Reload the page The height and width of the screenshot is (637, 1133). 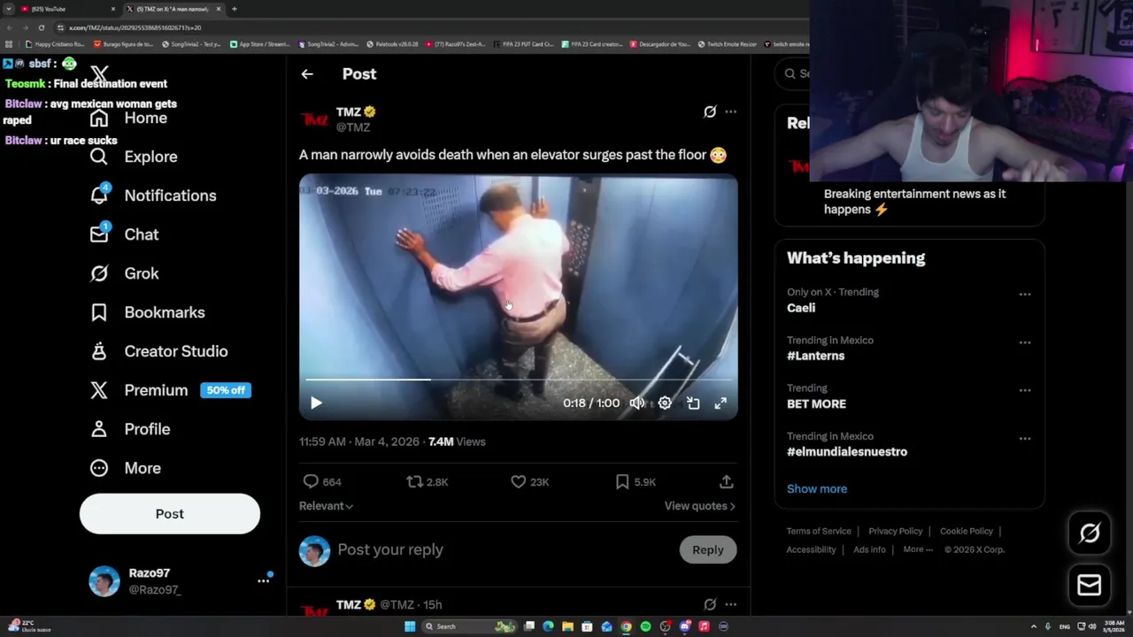[x=41, y=27]
